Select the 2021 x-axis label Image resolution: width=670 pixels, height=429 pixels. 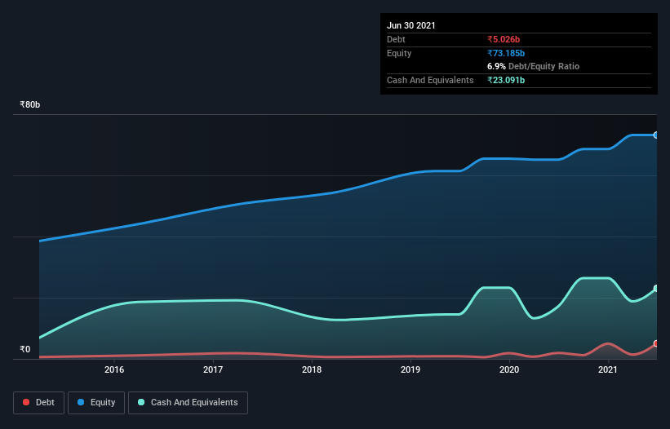(x=608, y=369)
